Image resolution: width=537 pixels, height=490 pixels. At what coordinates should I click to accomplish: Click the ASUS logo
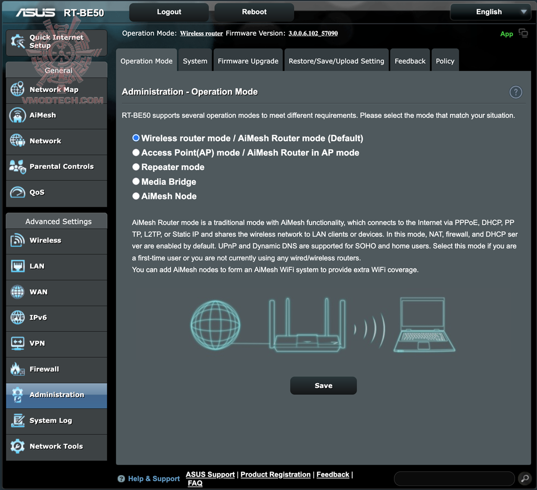(x=35, y=13)
